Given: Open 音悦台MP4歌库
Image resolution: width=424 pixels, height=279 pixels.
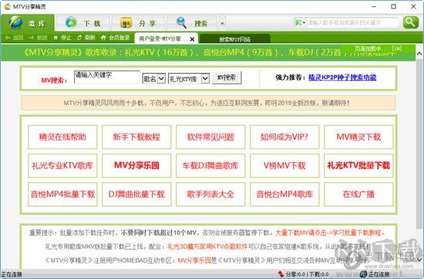Looking at the screenshot, I should [284, 194].
